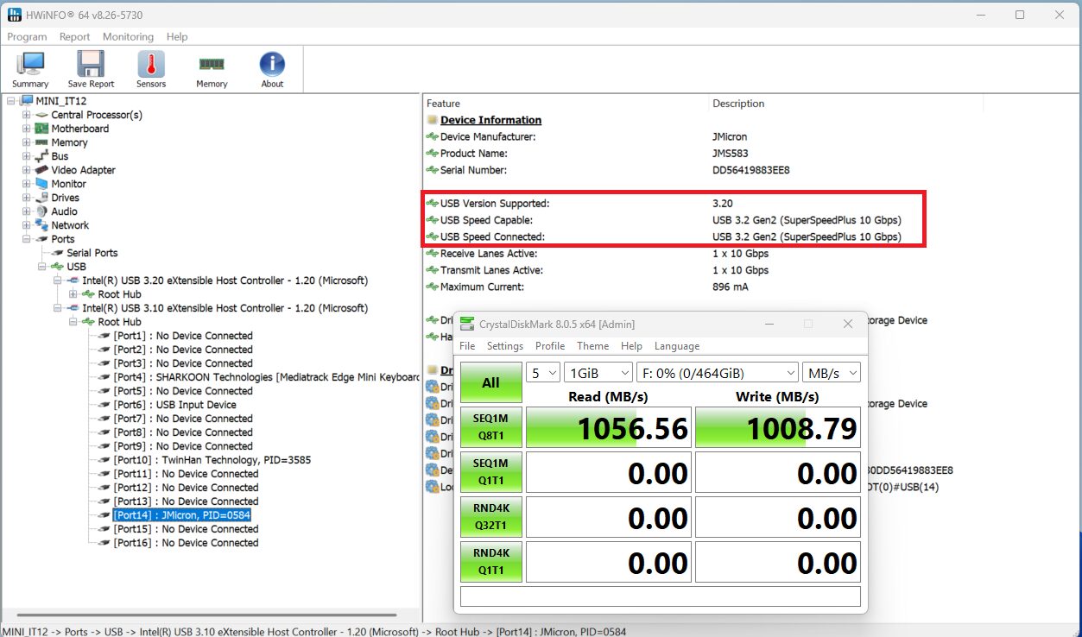Click the Maximum Current 896 mA value
Screen dimensions: 1082x637
[x=731, y=287]
